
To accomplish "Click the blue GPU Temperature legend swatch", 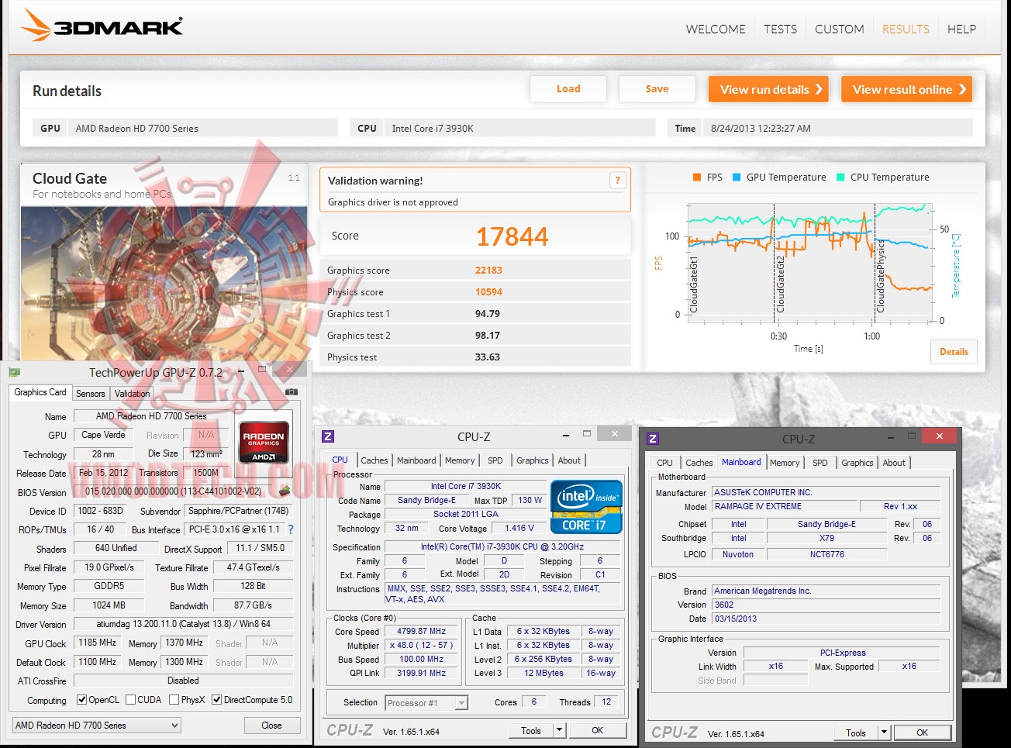I will click(x=737, y=178).
